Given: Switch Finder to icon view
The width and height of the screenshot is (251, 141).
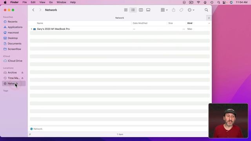Looking at the screenshot, I should coord(125,10).
